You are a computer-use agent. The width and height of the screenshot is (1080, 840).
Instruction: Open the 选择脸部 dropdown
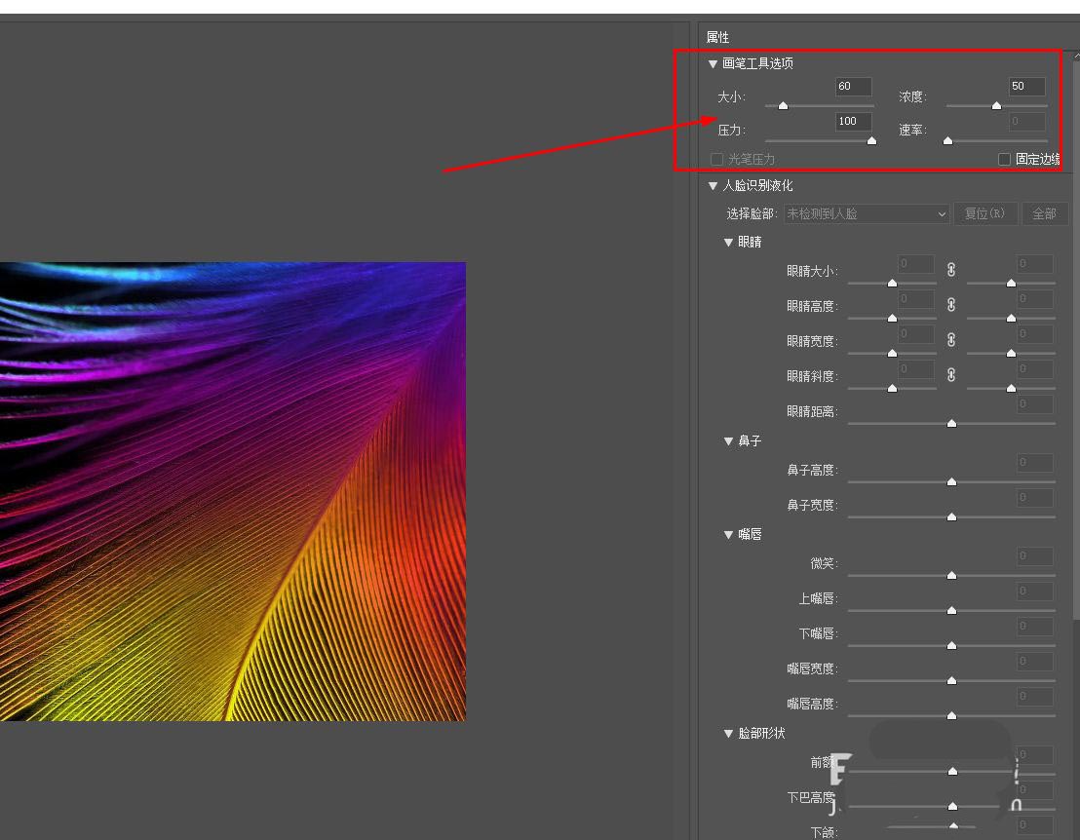click(x=867, y=214)
